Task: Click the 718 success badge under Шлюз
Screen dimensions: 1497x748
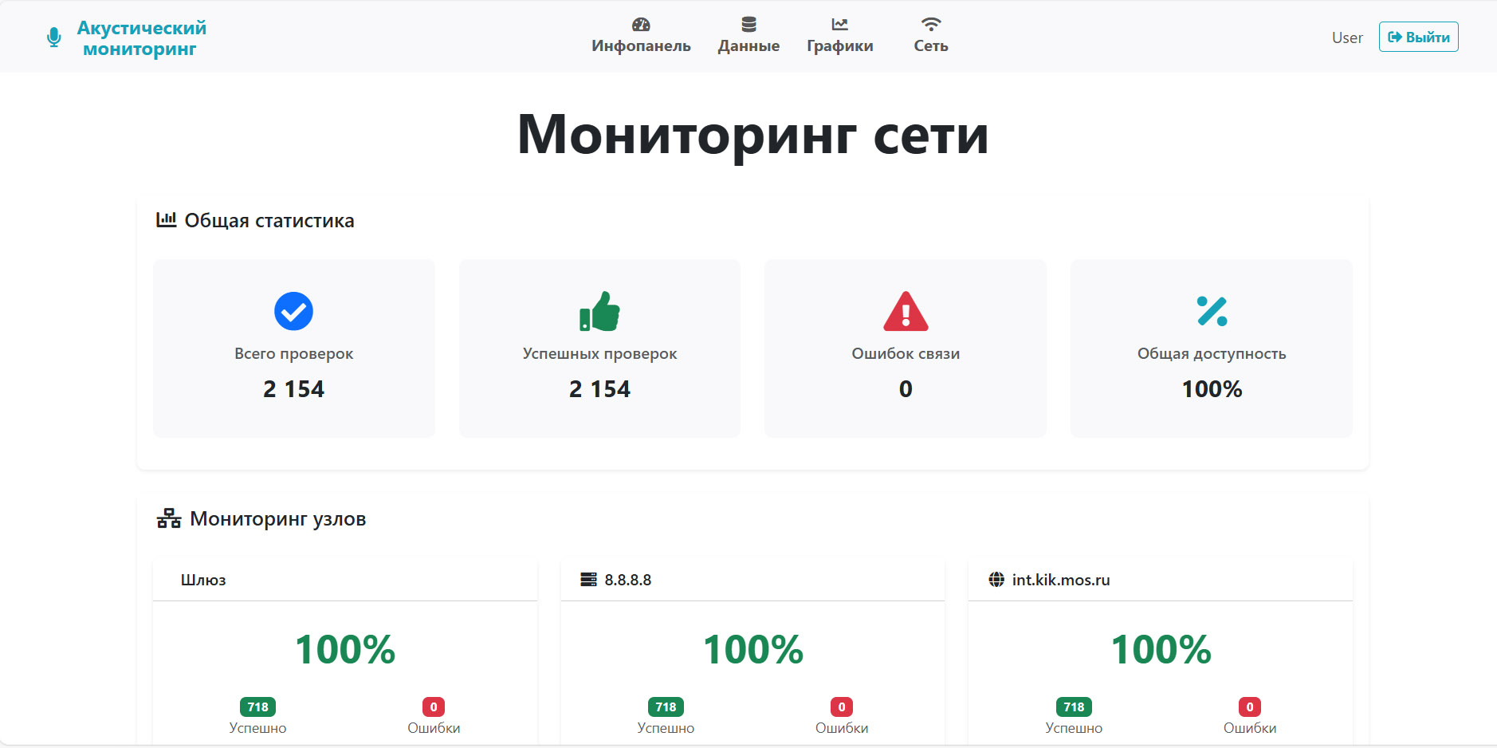Action: [257, 707]
